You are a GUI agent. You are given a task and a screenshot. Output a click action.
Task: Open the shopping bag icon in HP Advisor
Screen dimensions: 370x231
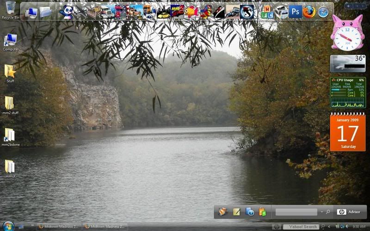262,212
